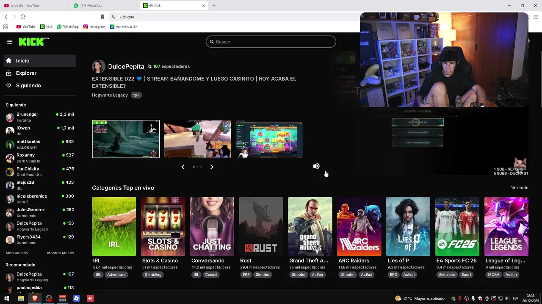Image resolution: width=542 pixels, height=304 pixels.
Task: Open the Just Chatting category card
Action: pos(212,226)
